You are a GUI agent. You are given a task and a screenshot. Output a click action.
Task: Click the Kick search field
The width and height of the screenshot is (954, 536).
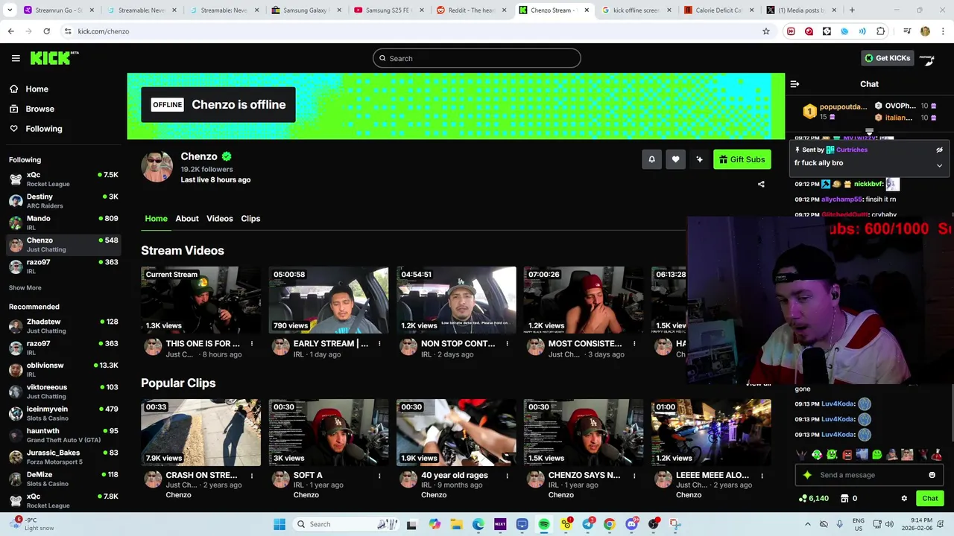pyautogui.click(x=477, y=58)
